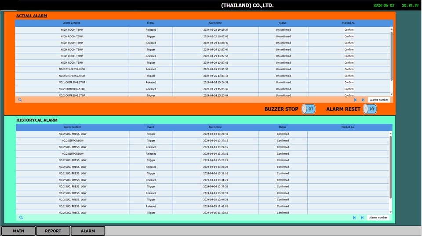The height and width of the screenshot is (236, 422).
Task: Select historical alarm time 2024-04-04 13:31:16
Action: (x=215, y=173)
